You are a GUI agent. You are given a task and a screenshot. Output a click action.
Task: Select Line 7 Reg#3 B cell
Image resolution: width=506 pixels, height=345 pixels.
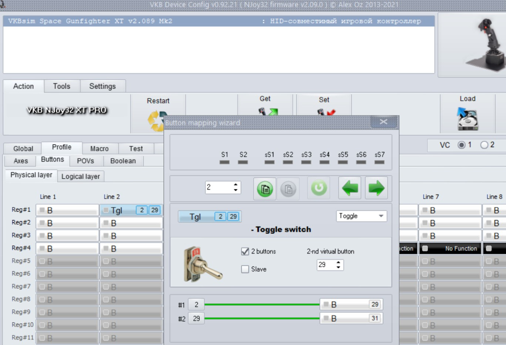coord(450,236)
